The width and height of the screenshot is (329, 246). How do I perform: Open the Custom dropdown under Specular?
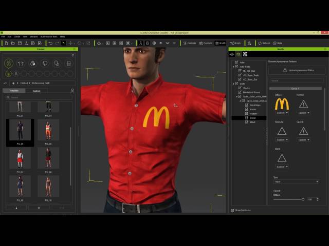(282, 140)
